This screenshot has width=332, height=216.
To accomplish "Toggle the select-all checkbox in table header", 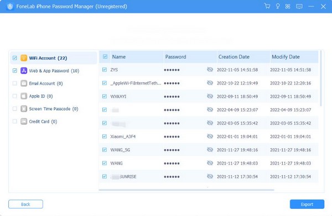I will pyautogui.click(x=105, y=56).
